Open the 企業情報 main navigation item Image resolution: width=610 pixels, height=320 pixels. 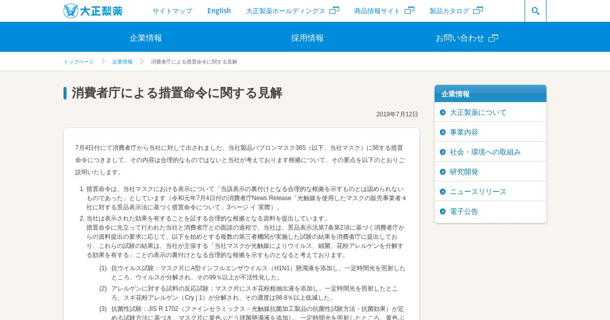click(146, 38)
